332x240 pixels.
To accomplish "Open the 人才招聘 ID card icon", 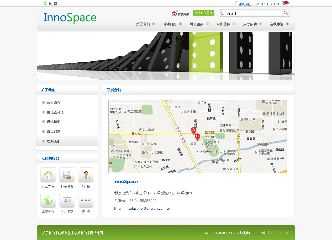I will point(67,201).
